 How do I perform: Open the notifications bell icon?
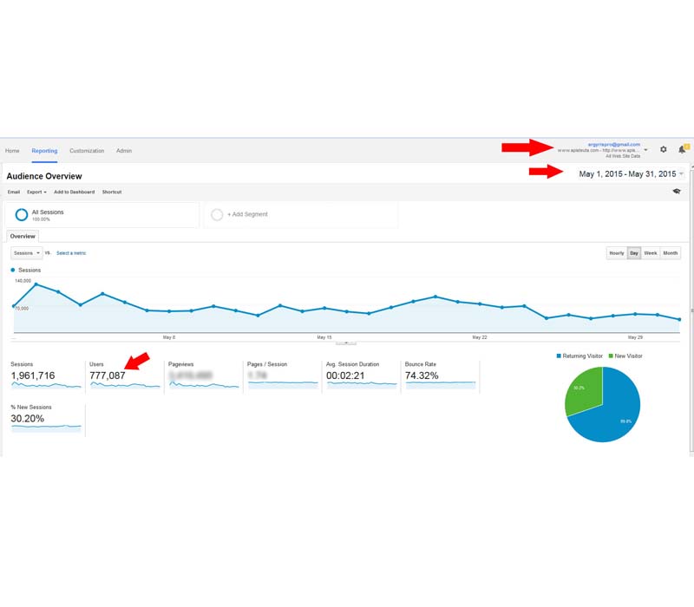(x=682, y=150)
